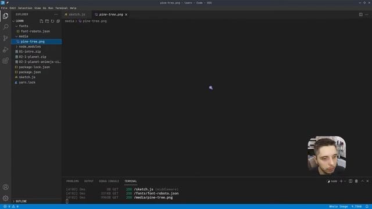The height and width of the screenshot is (209, 372).
Task: Close the pine-tree.png tab
Action: (x=126, y=15)
